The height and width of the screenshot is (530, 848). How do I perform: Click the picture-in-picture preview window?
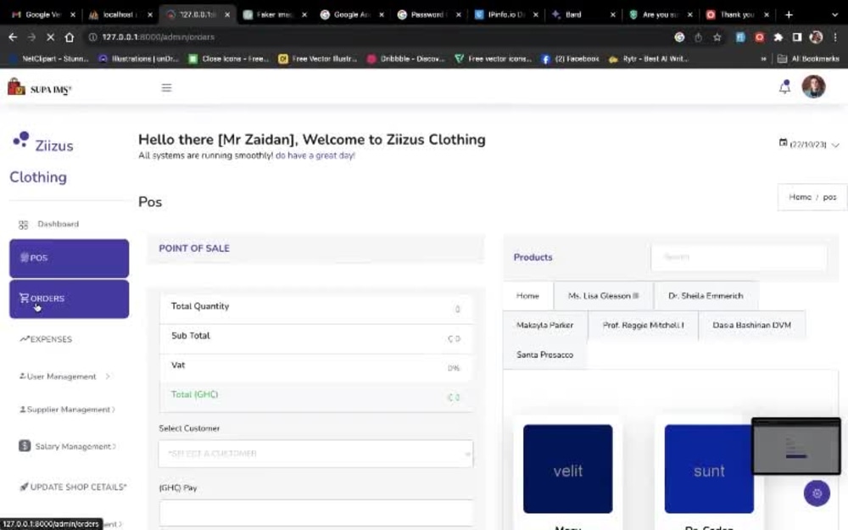[x=796, y=446]
